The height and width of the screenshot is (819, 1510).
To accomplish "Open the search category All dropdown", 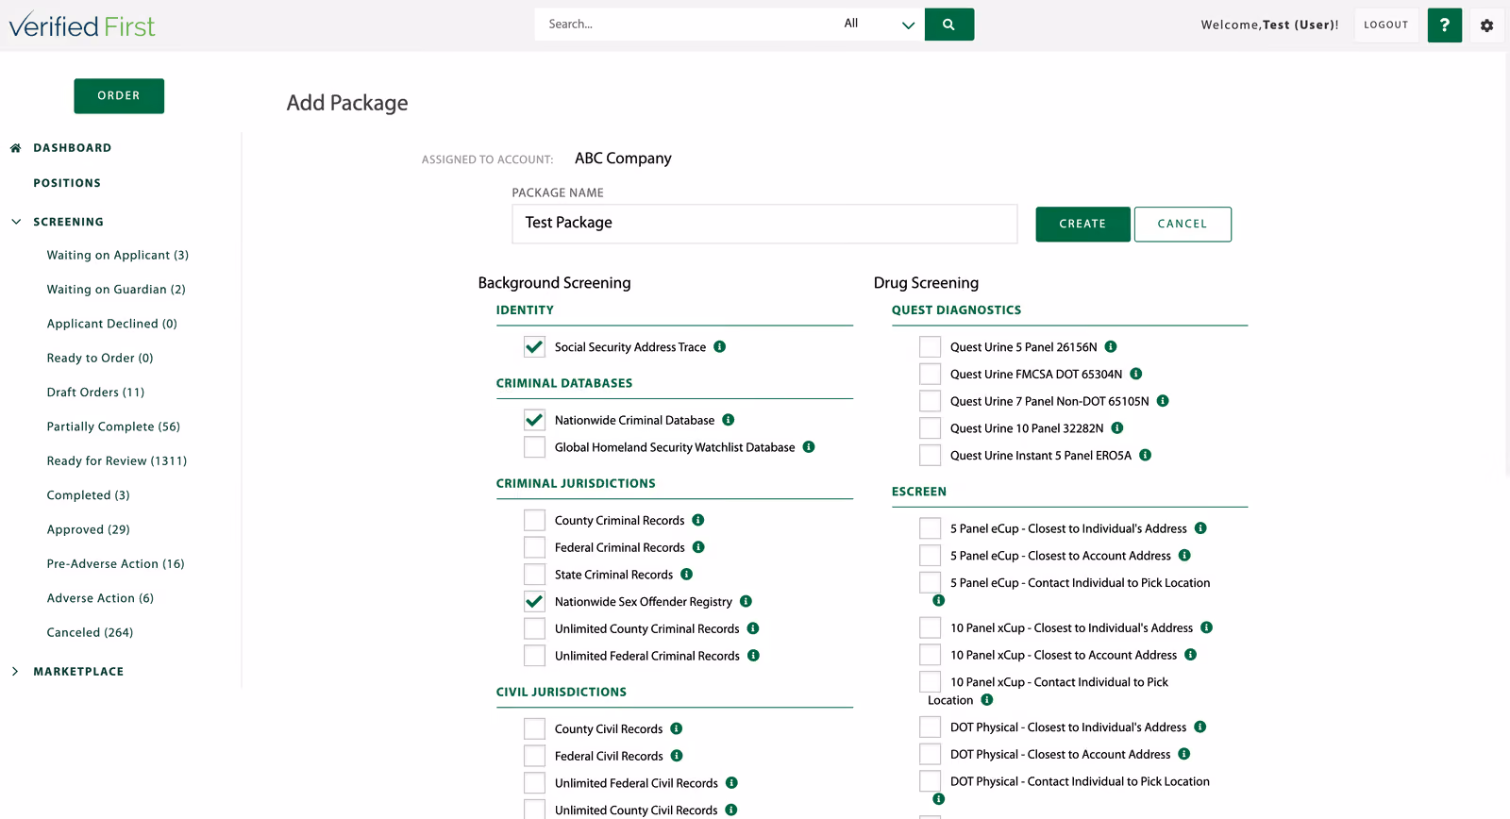I will [x=878, y=25].
